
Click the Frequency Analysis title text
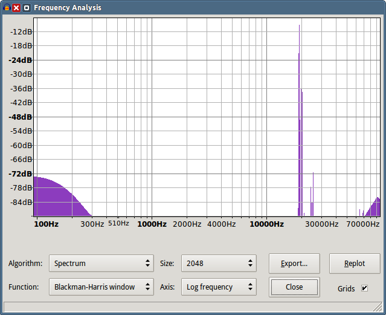point(68,8)
